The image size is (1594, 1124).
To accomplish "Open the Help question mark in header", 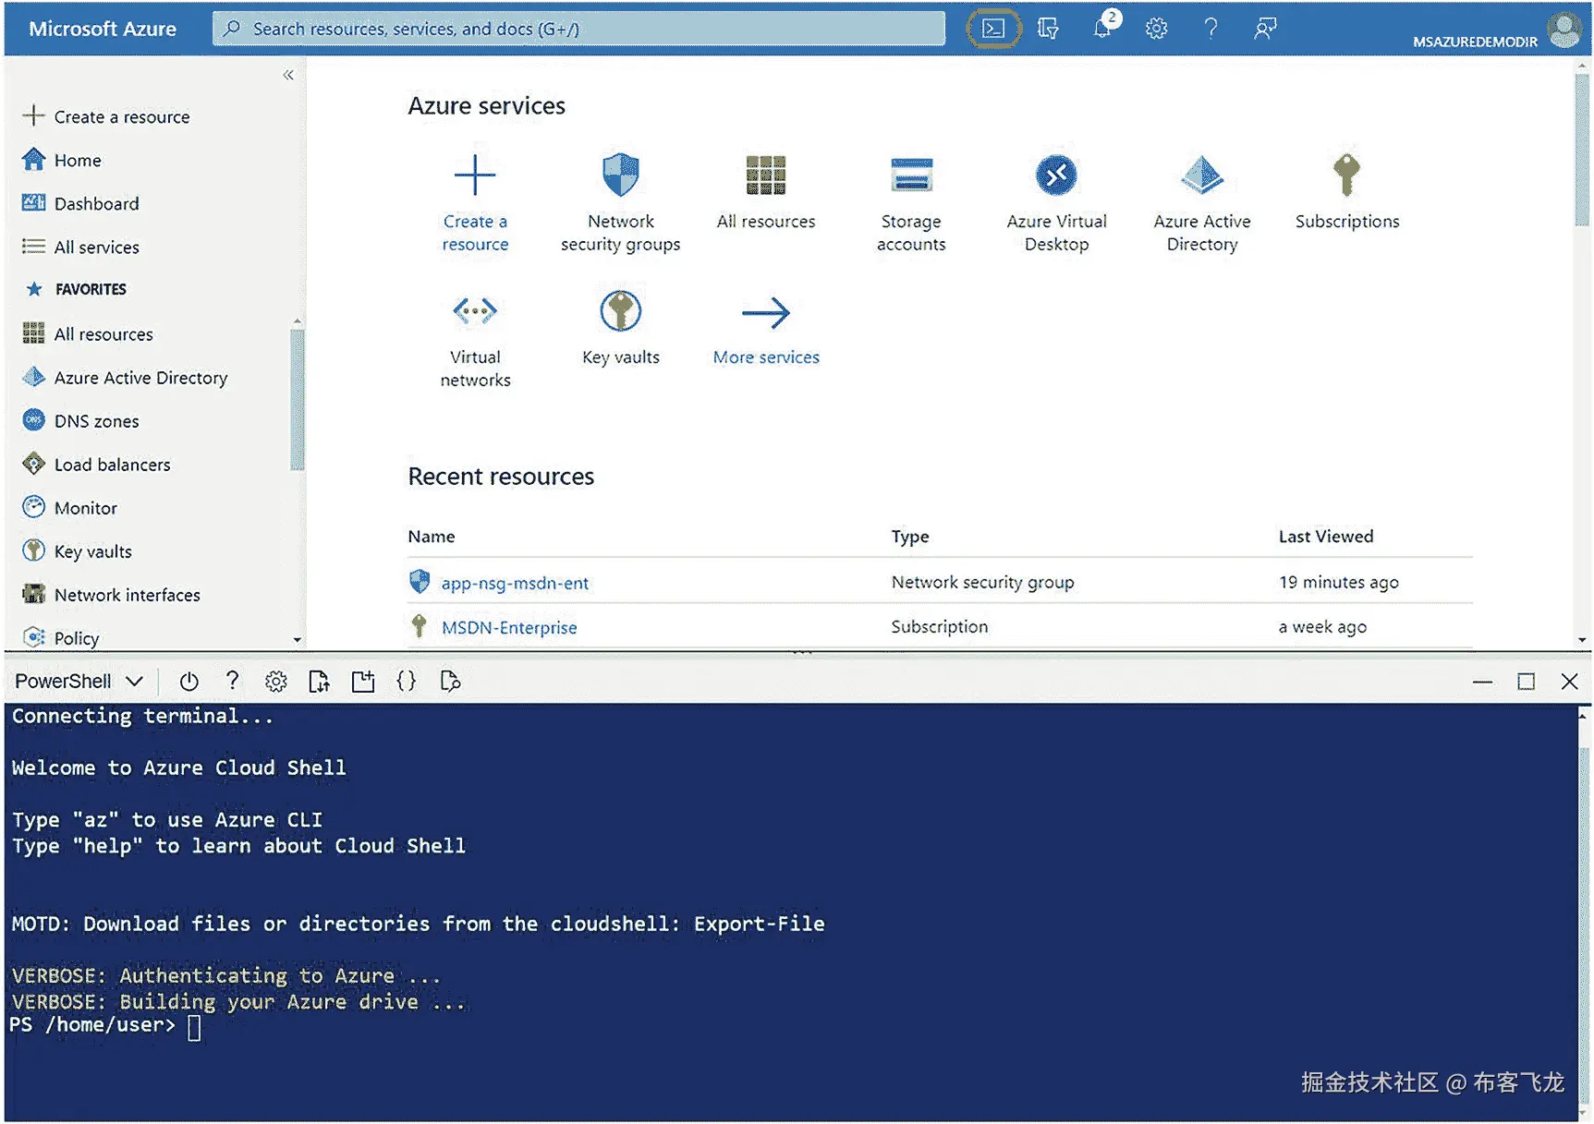I will coord(1211,29).
